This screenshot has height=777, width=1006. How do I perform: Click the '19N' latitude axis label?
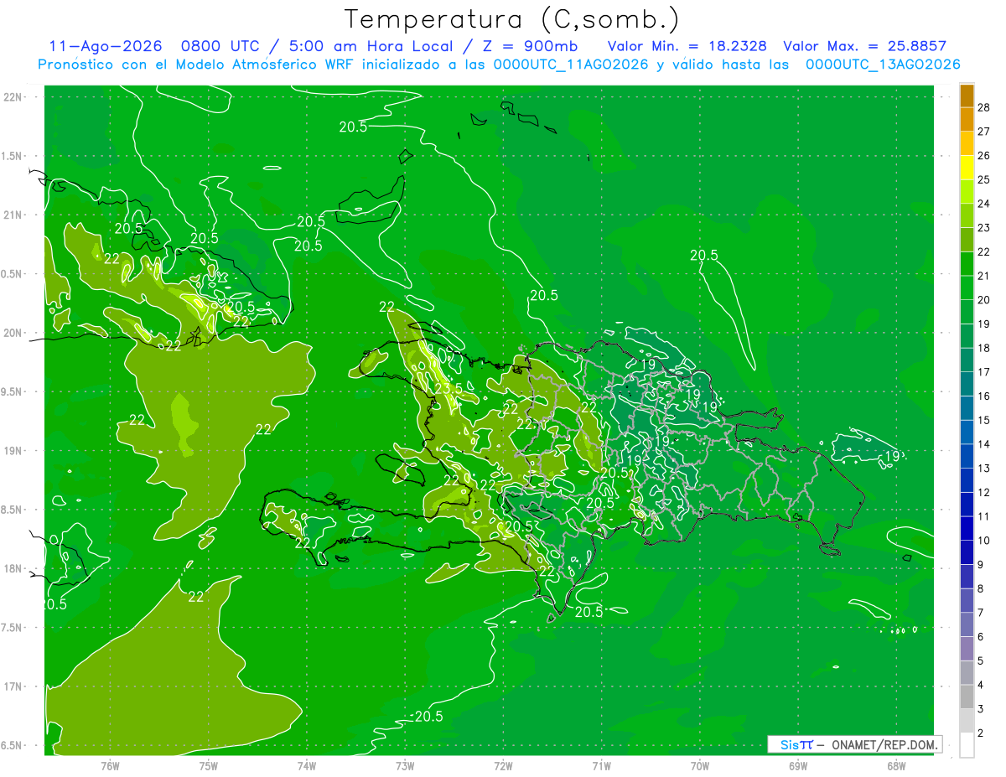13,451
